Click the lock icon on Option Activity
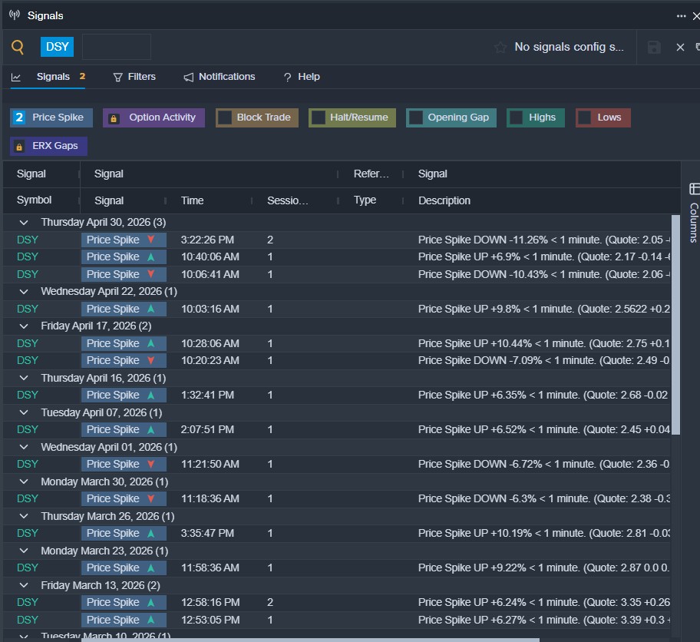The height and width of the screenshot is (642, 700). [114, 118]
